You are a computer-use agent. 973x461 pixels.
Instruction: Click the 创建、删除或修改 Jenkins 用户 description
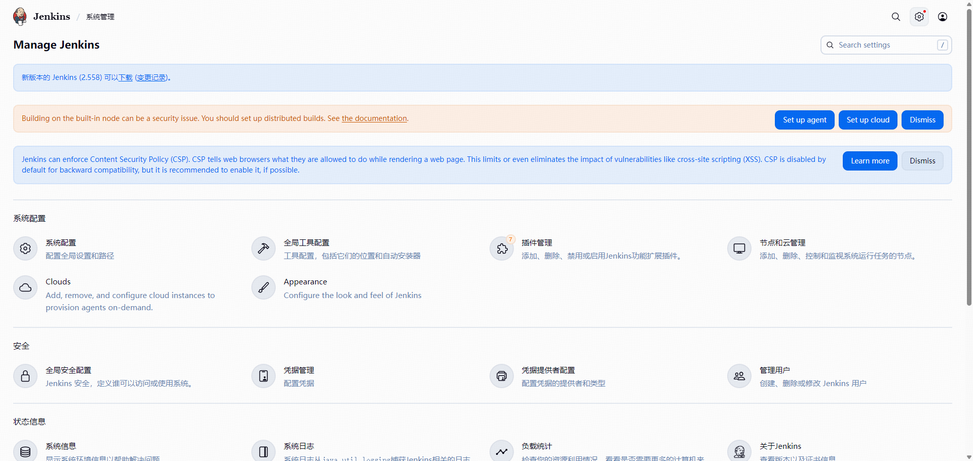coord(813,384)
